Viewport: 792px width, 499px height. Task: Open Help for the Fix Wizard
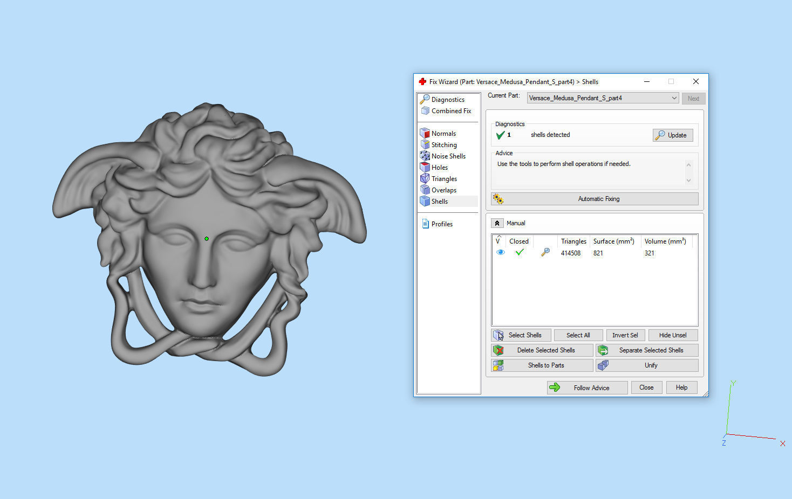681,387
